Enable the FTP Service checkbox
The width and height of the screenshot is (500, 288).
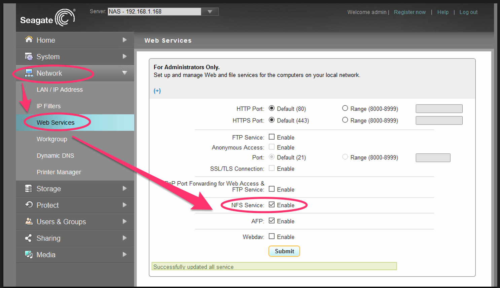pyautogui.click(x=272, y=137)
